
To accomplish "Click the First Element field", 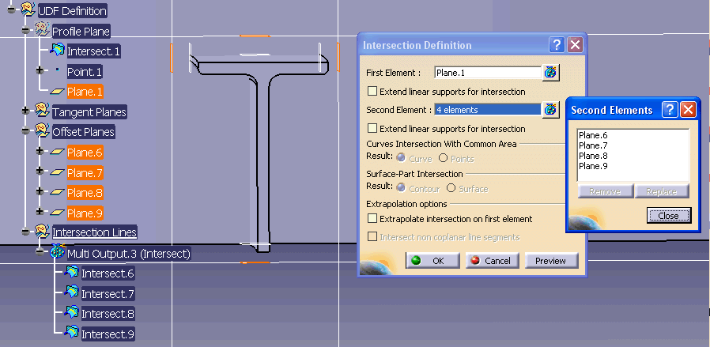I will 488,73.
